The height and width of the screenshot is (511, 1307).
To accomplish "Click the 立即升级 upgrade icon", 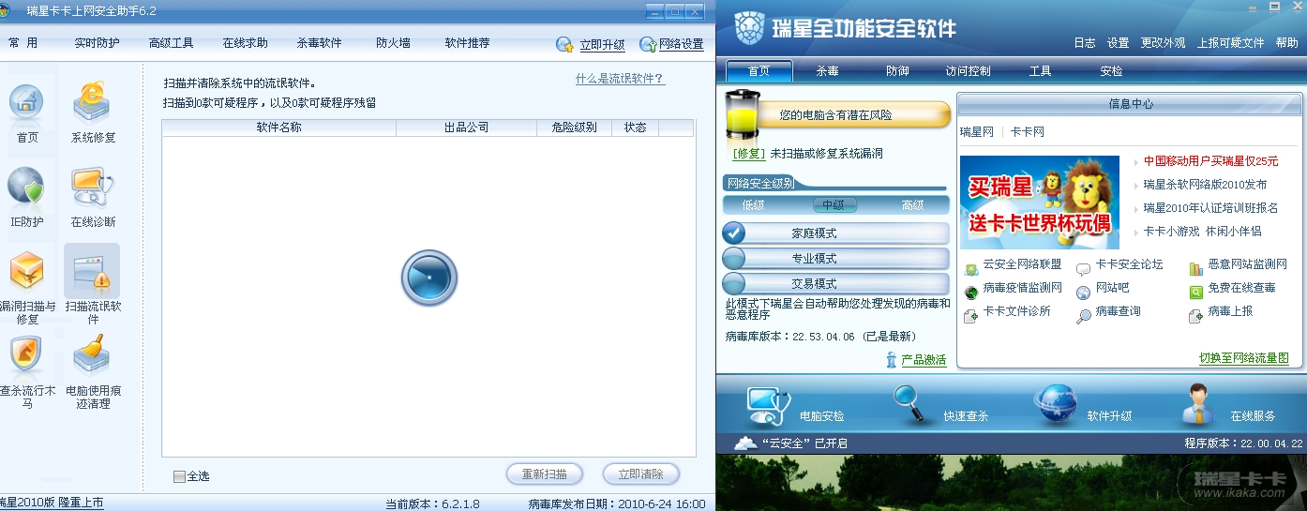I will pos(564,44).
